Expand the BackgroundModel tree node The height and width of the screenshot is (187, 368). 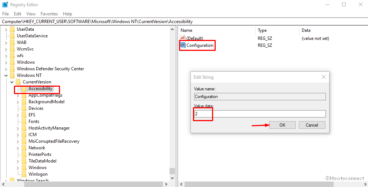pos(18,102)
